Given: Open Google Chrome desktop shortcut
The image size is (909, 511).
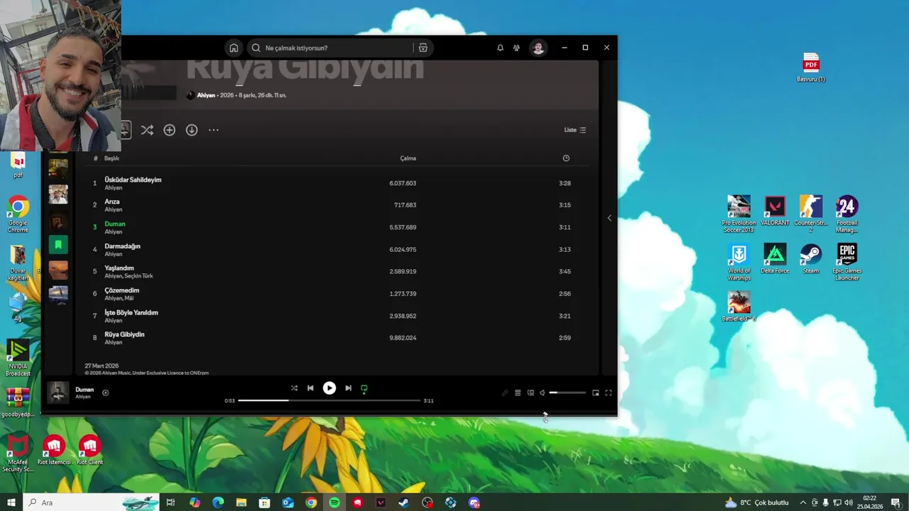Looking at the screenshot, I should (18, 215).
